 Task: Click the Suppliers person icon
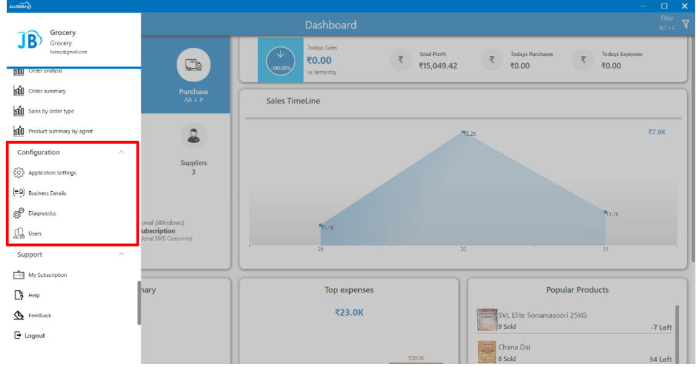click(x=193, y=136)
